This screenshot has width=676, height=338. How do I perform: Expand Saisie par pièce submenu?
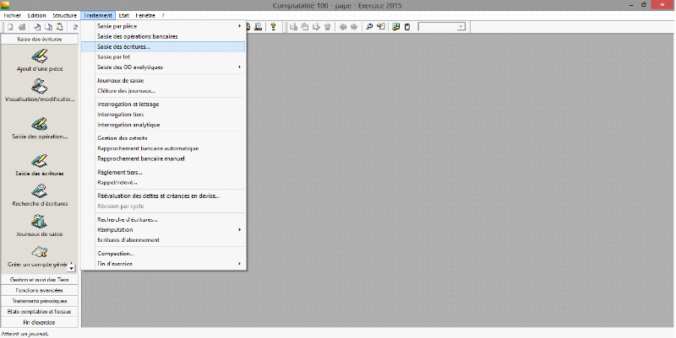[x=164, y=26]
